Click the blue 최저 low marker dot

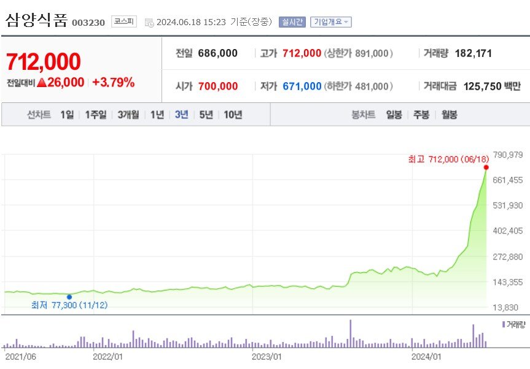click(69, 297)
